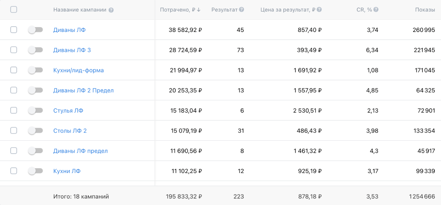Open the Стулья ЛФ campaign link
The width and height of the screenshot is (441, 205).
click(68, 110)
